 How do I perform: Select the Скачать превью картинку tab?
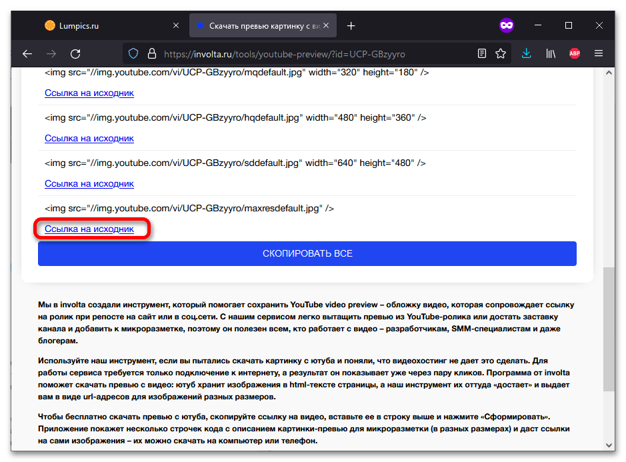(x=263, y=25)
